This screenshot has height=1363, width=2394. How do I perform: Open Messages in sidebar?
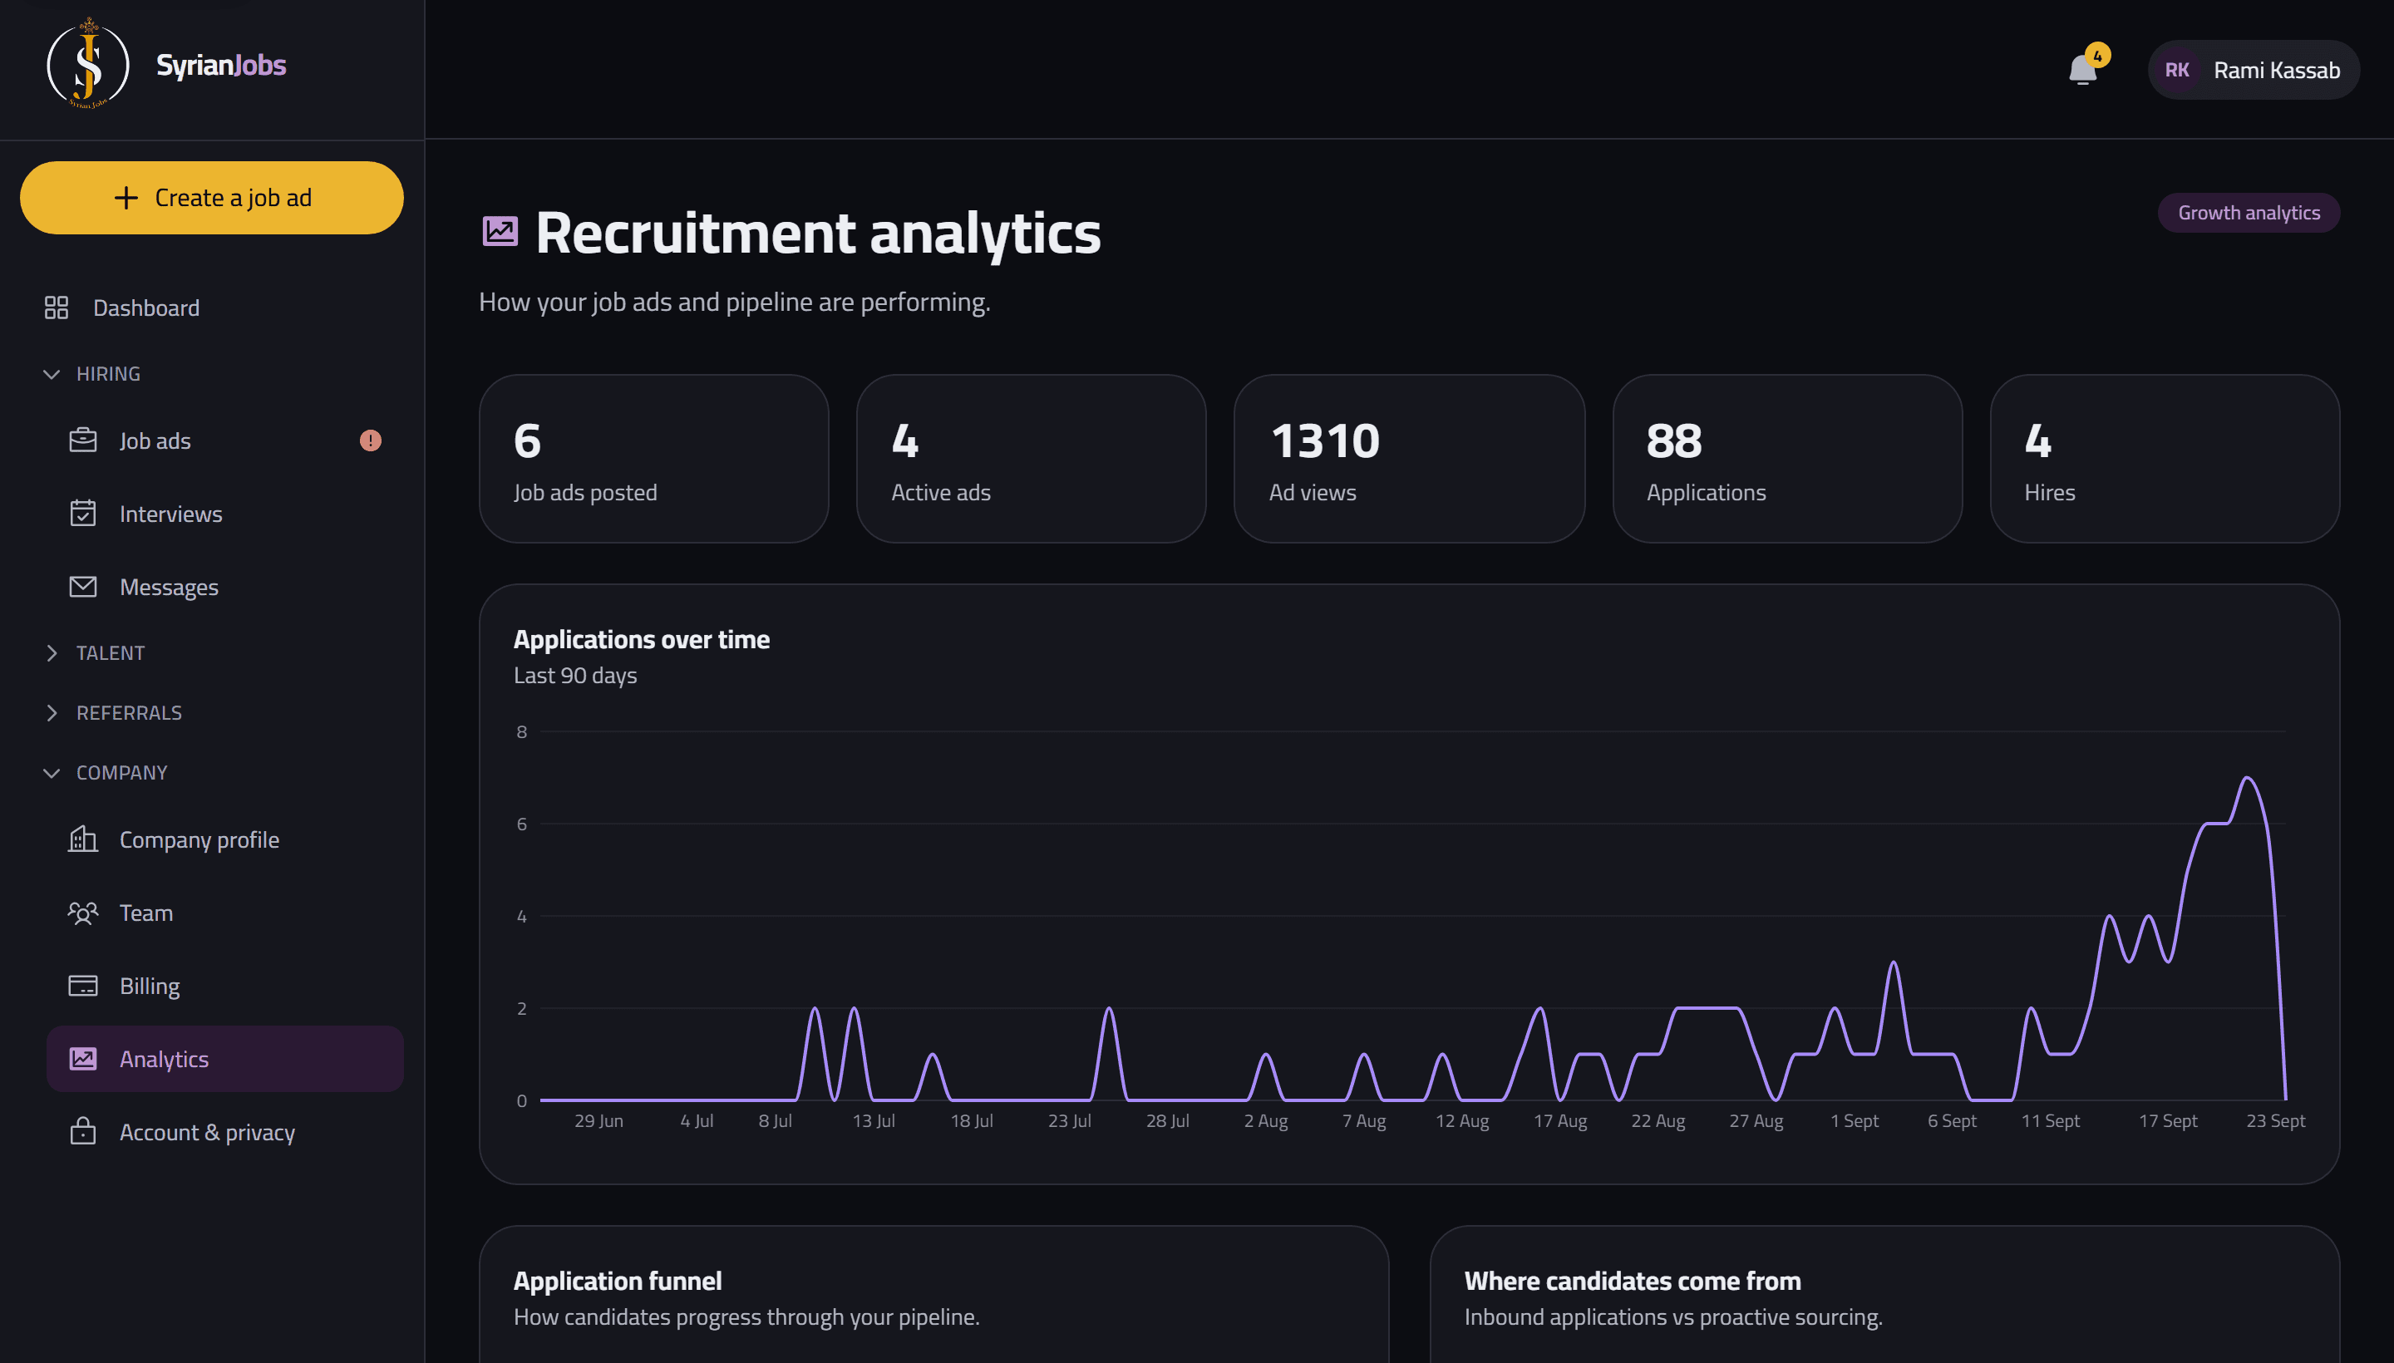(x=224, y=587)
